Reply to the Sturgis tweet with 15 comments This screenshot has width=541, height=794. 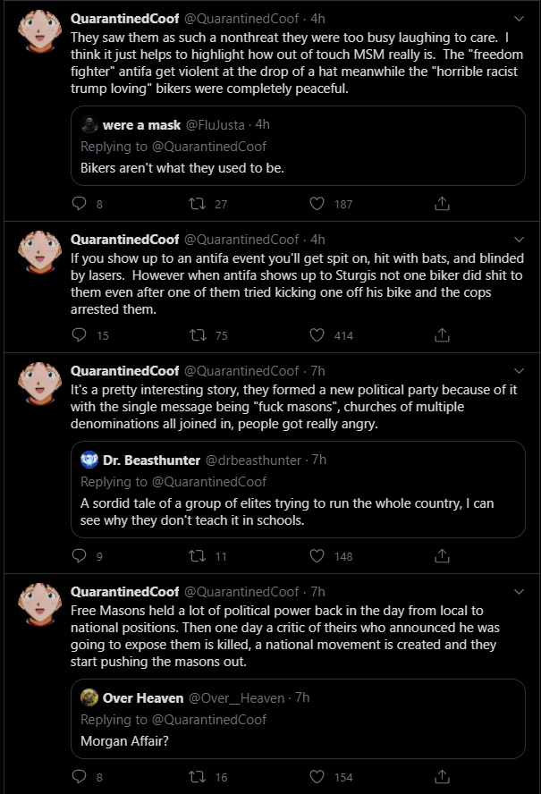coord(80,334)
